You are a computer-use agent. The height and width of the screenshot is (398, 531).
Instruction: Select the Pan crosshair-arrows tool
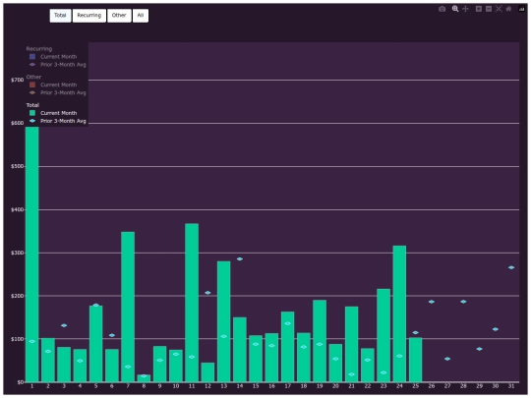[x=465, y=9]
